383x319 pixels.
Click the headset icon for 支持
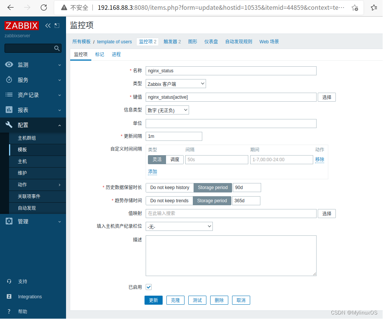tap(9, 281)
